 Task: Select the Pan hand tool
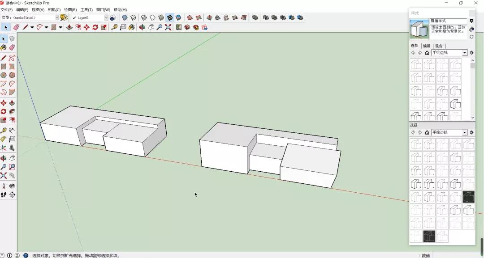pos(151,27)
